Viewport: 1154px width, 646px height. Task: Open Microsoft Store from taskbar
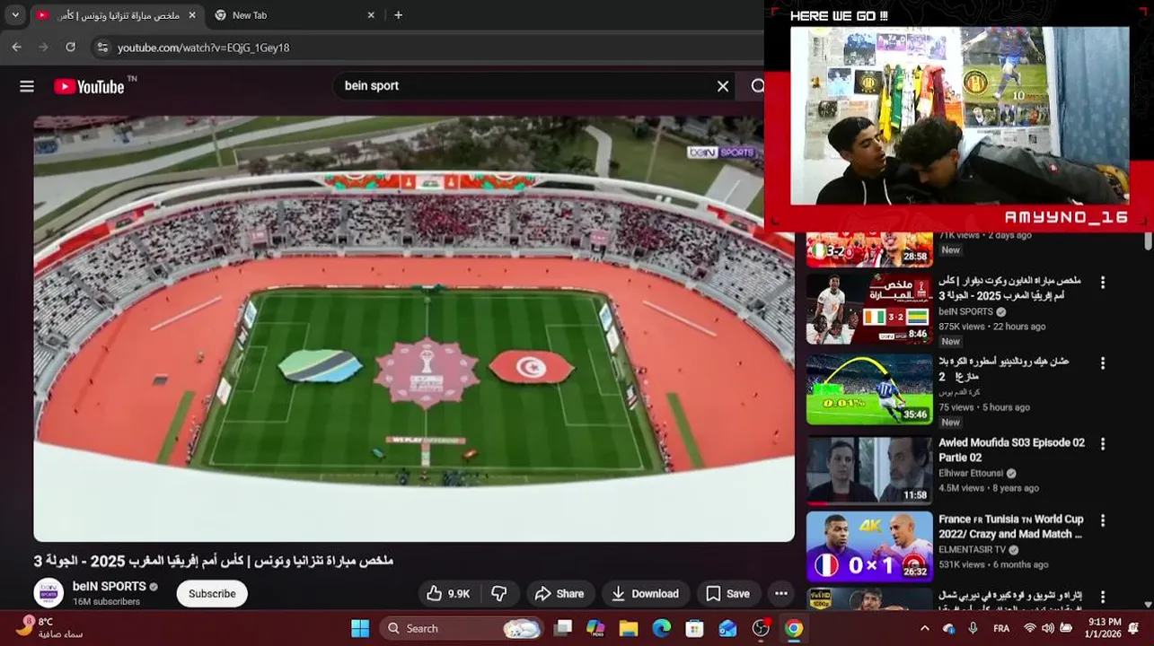click(x=694, y=628)
